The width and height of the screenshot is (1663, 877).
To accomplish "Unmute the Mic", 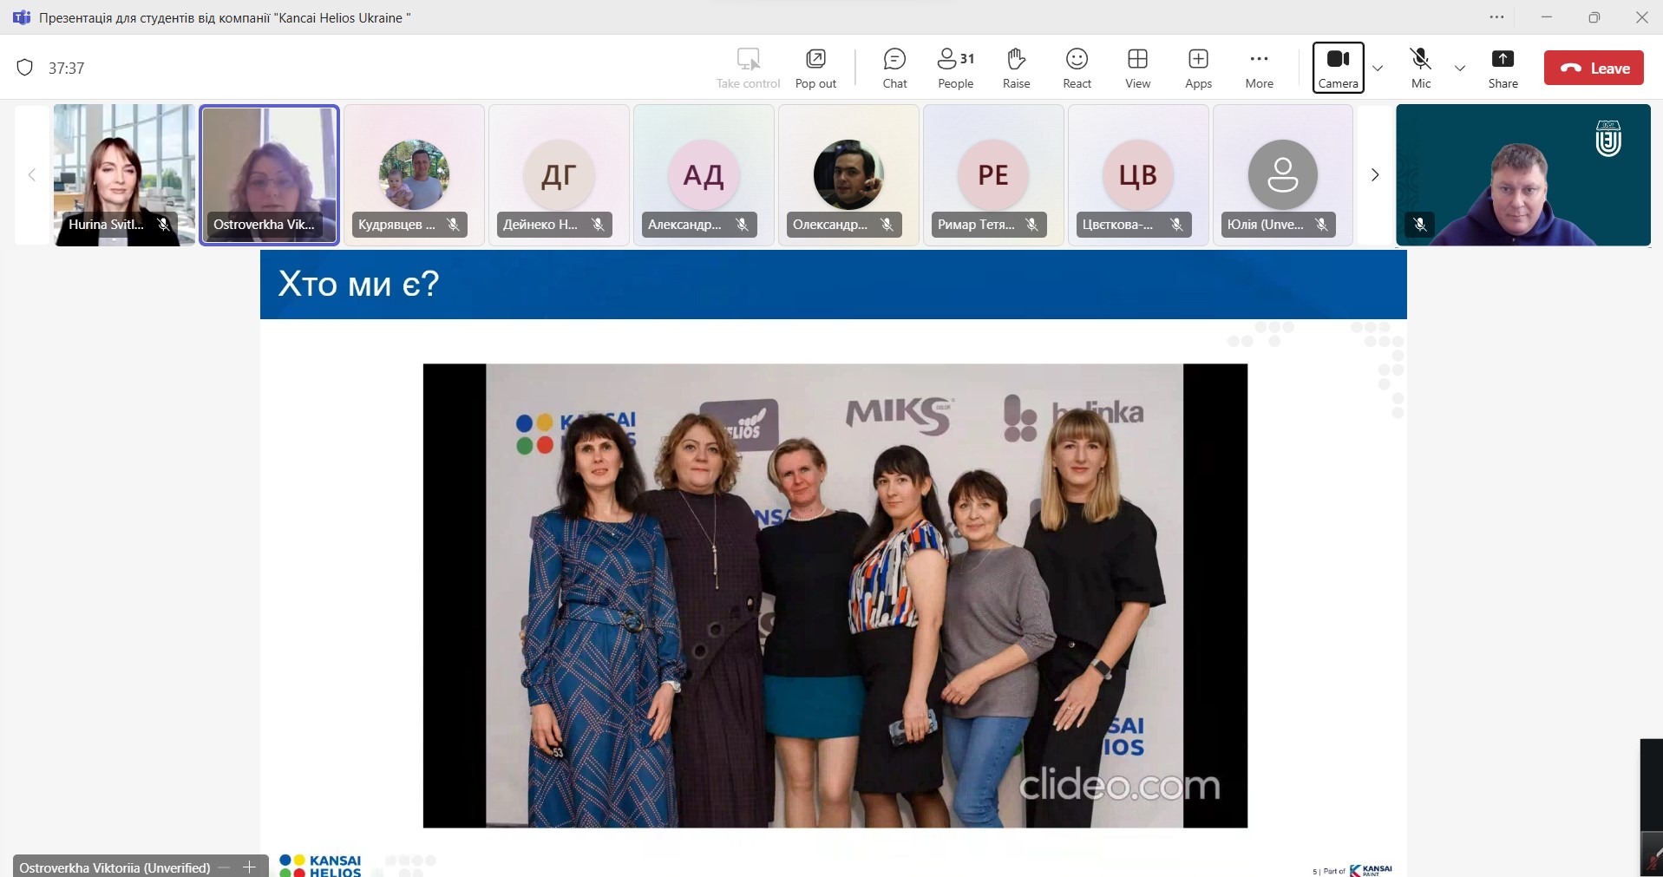I will coord(1420,68).
